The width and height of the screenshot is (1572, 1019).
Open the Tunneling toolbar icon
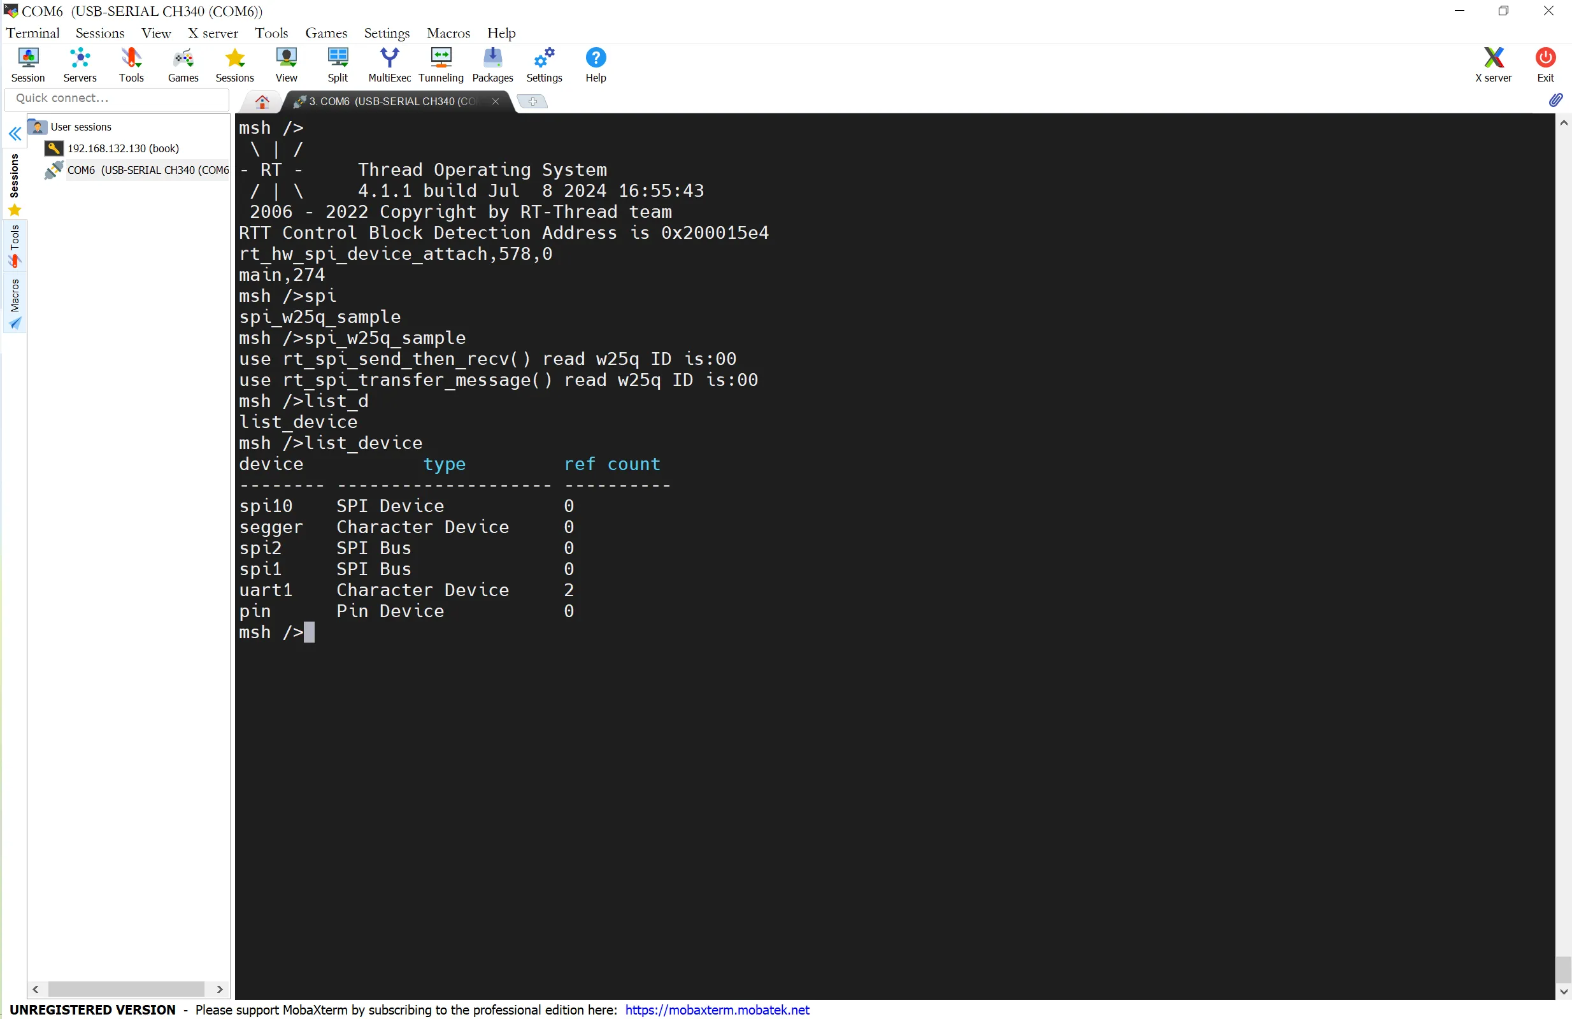tap(441, 65)
